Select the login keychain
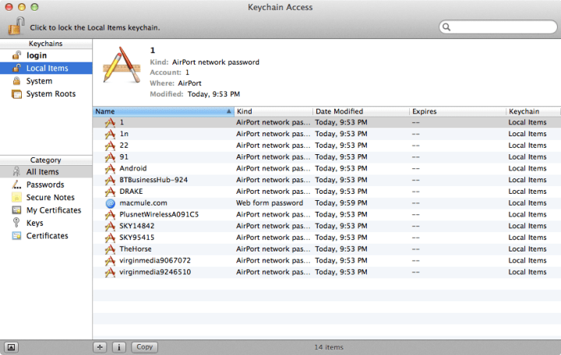This screenshot has width=561, height=355. (x=46, y=55)
